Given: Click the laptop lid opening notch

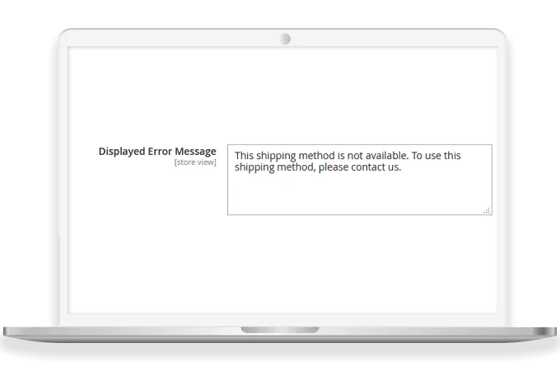Looking at the screenshot, I should [280, 330].
